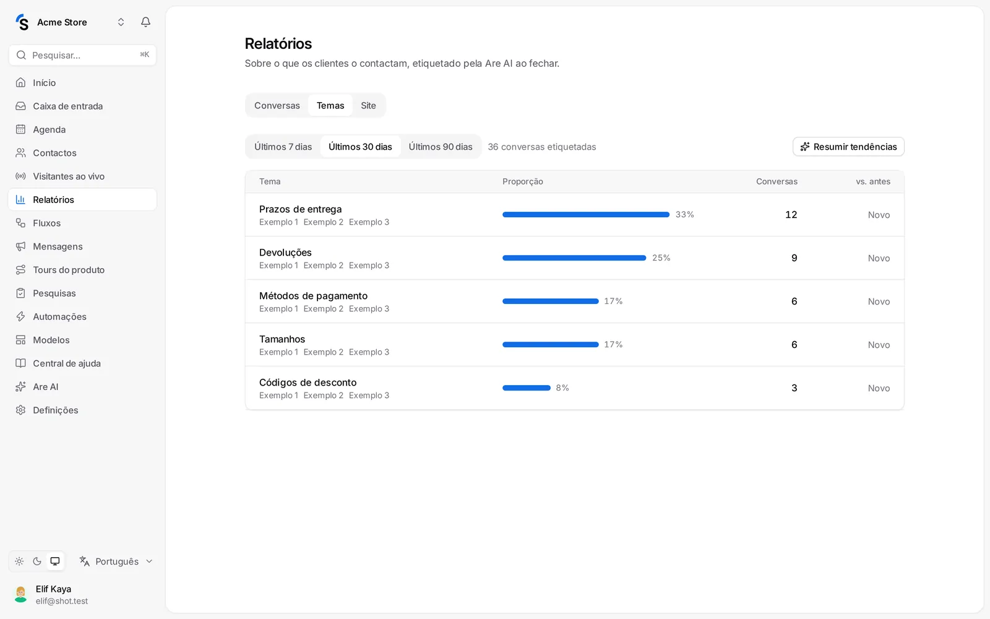The width and height of the screenshot is (990, 619).
Task: Click Central de ajuda book icon
Action: 20,363
